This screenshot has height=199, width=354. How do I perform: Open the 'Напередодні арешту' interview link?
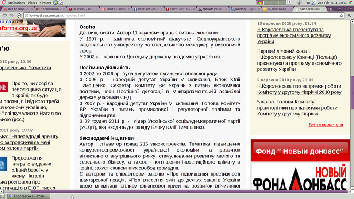[29, 142]
